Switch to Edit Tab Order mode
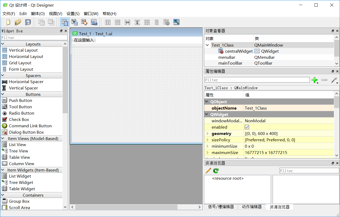 [94, 22]
